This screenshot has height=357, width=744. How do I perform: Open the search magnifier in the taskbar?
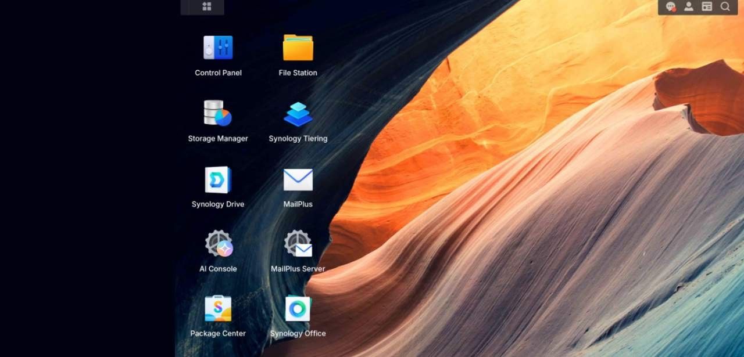point(724,7)
